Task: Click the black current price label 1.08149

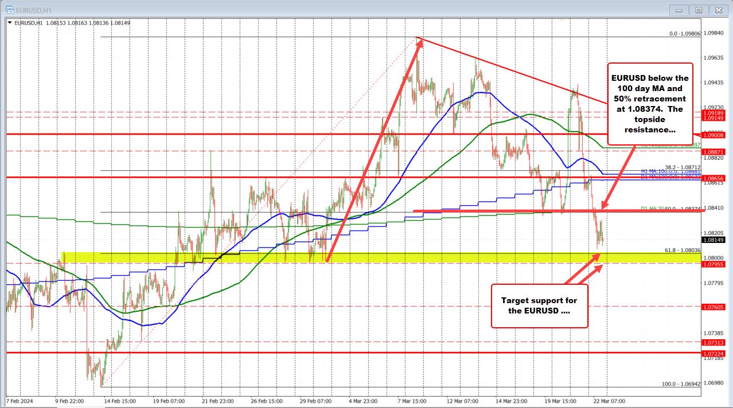Action: click(713, 240)
